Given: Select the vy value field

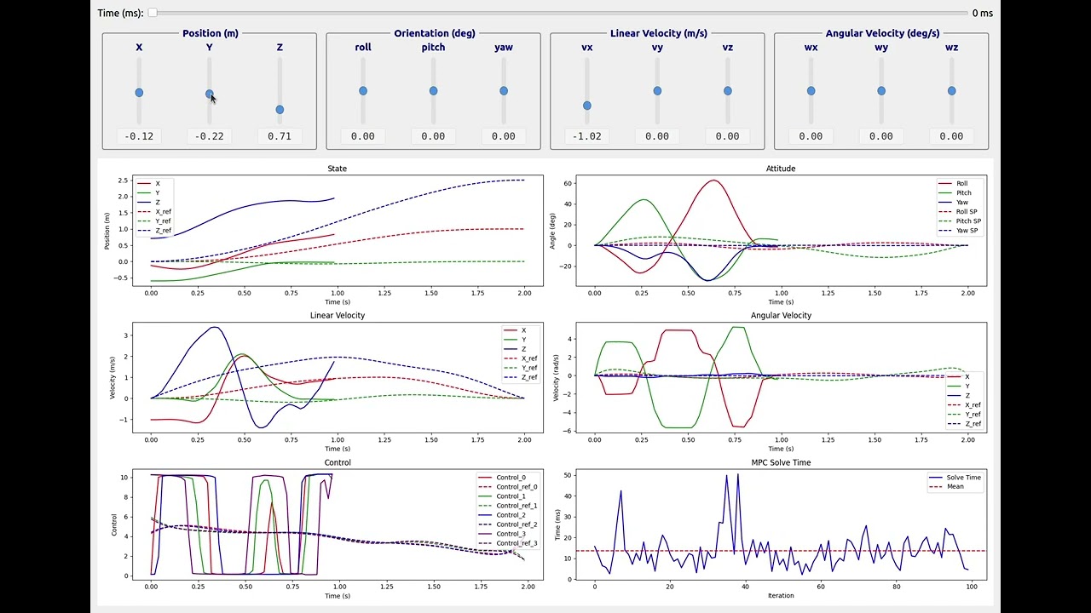Looking at the screenshot, I should coord(657,135).
